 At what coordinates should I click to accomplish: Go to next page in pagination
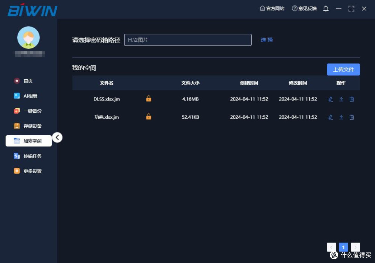[x=356, y=247]
